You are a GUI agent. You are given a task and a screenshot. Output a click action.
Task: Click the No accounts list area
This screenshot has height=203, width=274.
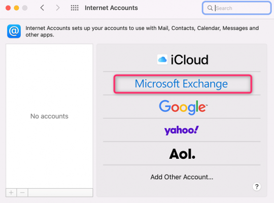coord(49,116)
